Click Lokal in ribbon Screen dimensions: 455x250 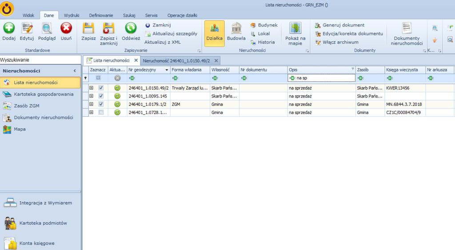tap(260, 34)
